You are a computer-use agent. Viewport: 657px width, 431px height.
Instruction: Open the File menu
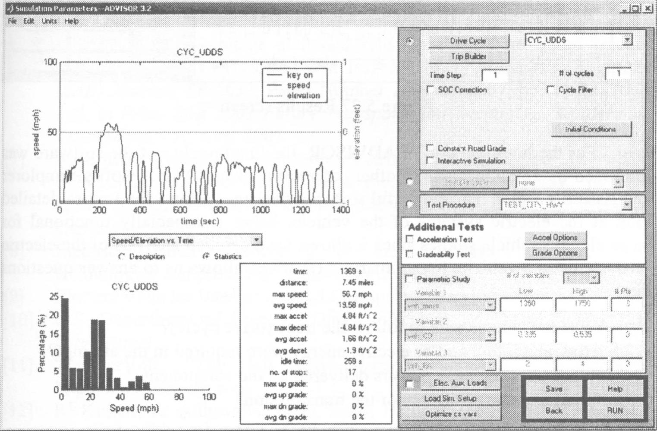(x=12, y=21)
